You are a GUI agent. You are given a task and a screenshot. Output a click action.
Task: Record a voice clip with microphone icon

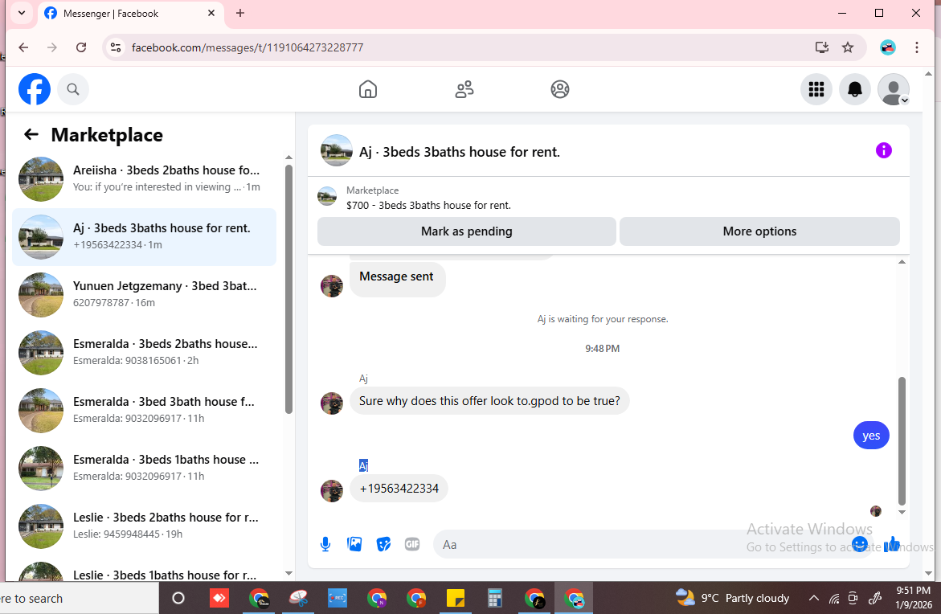[x=325, y=544]
